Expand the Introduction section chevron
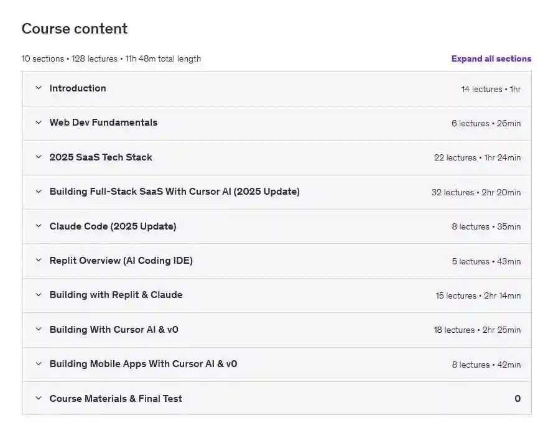 [x=39, y=88]
